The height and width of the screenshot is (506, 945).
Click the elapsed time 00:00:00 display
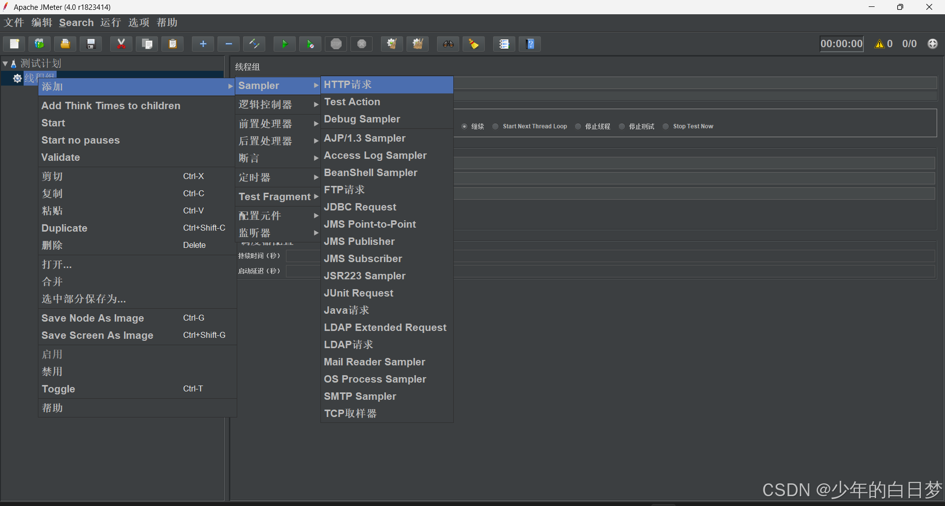coord(842,44)
